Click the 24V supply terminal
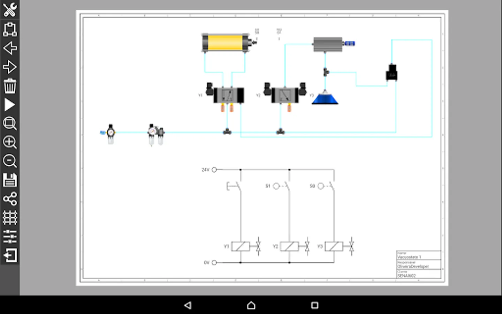 pyautogui.click(x=214, y=170)
